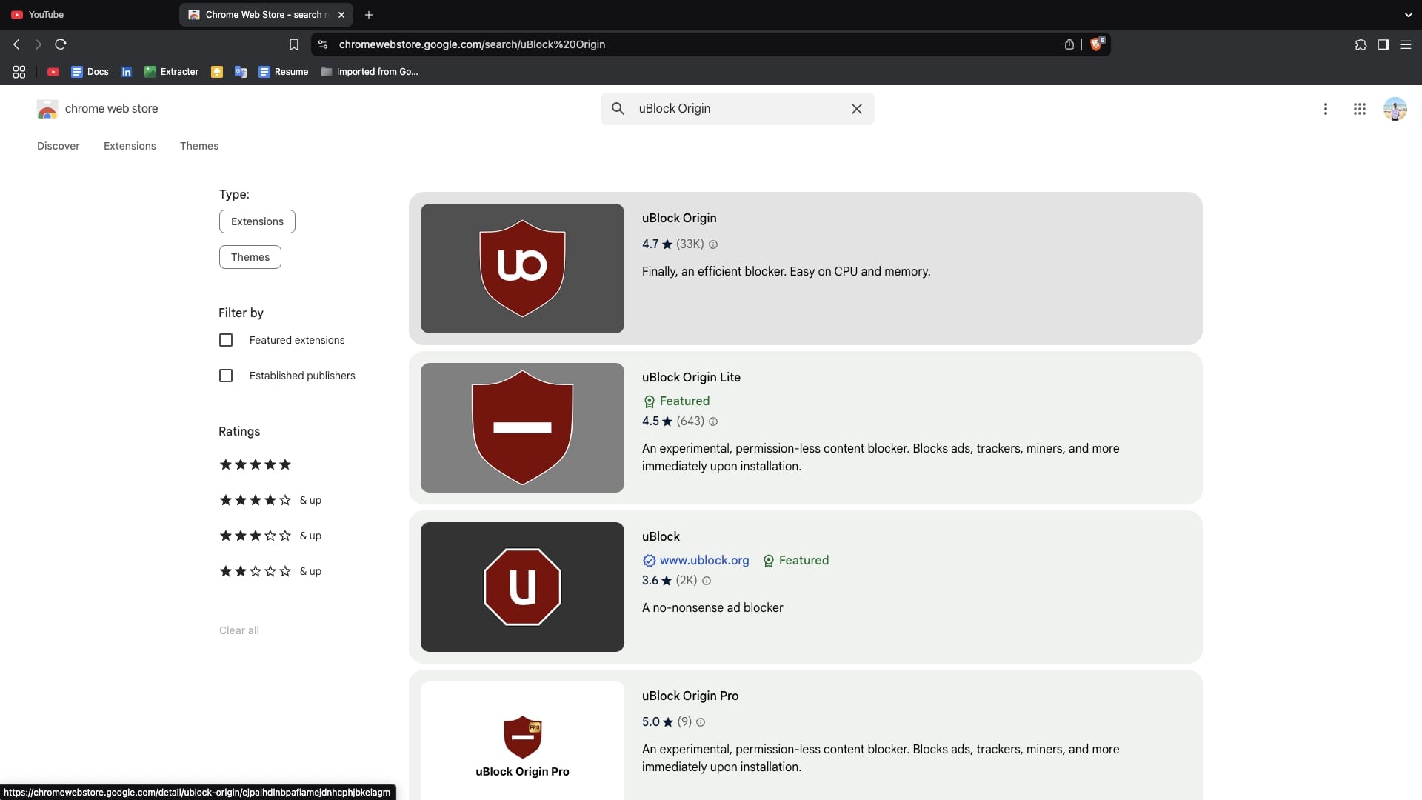Open the Google account avatar

click(1395, 109)
